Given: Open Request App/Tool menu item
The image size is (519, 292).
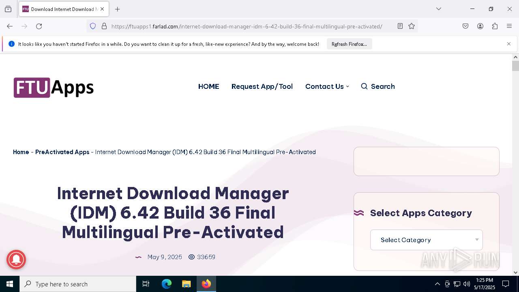Looking at the screenshot, I should 262,86.
